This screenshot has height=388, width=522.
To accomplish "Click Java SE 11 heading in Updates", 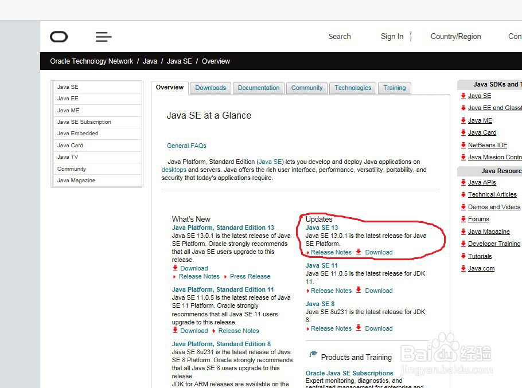I will click(x=322, y=266).
